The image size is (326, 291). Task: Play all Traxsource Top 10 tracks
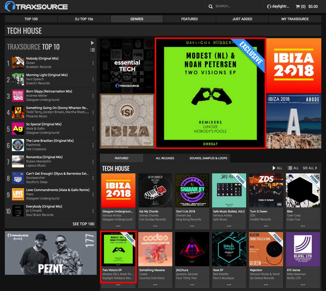click(92, 43)
